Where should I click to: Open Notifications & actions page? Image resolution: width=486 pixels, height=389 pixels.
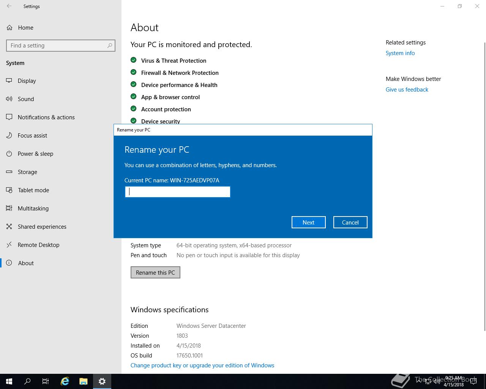(61, 117)
